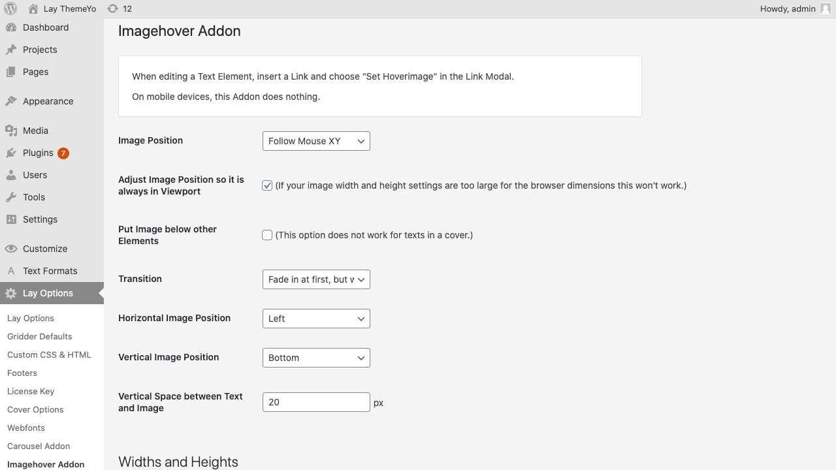The width and height of the screenshot is (836, 470).
Task: Click the Appearance paintbrush icon
Action: tap(11, 101)
